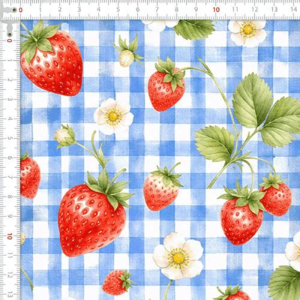Click number 7 on the horizontal ruler
This screenshot has height=300, width=300.
pos(157,10)
